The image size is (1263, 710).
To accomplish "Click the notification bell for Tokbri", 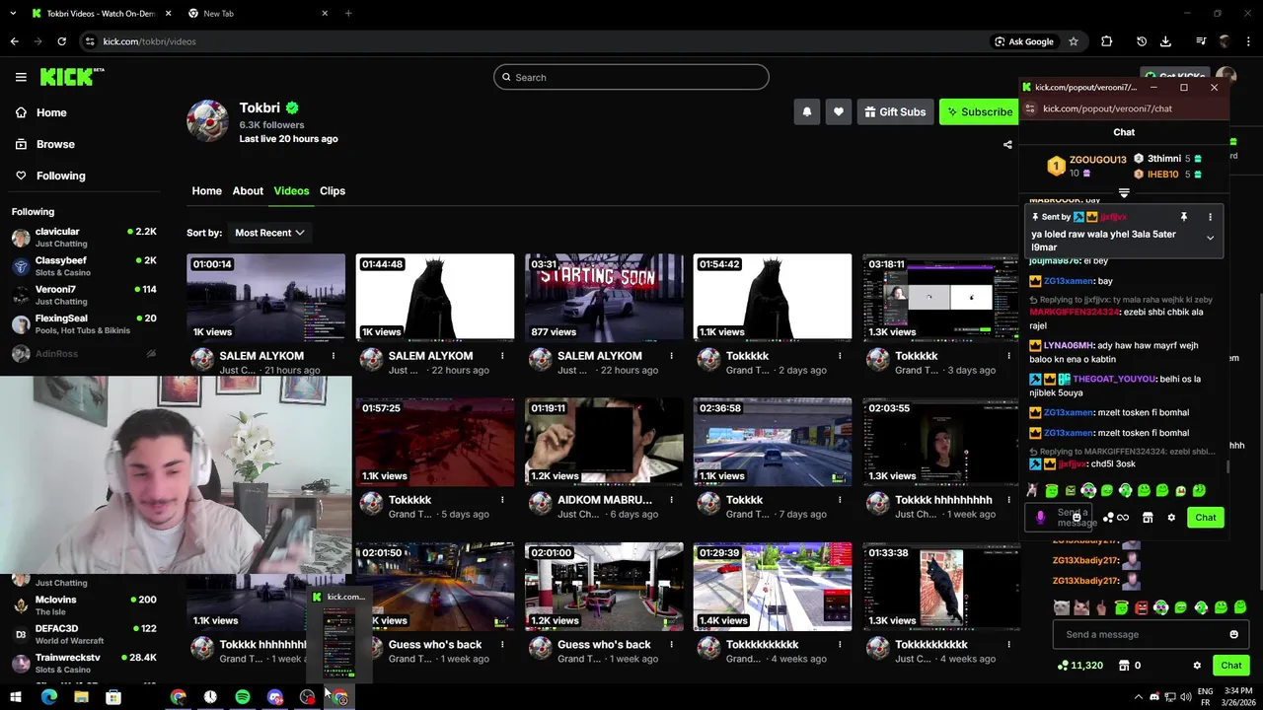I will click(806, 111).
